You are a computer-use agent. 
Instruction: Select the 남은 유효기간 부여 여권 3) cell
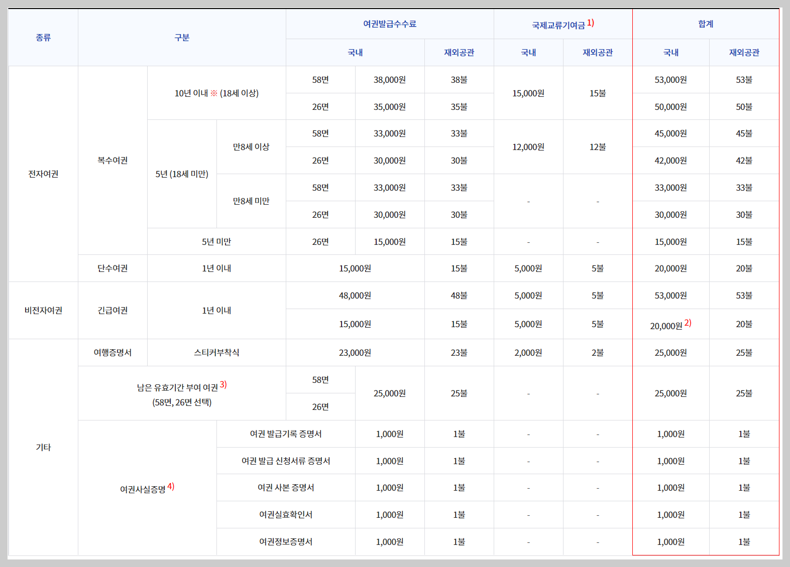182,393
